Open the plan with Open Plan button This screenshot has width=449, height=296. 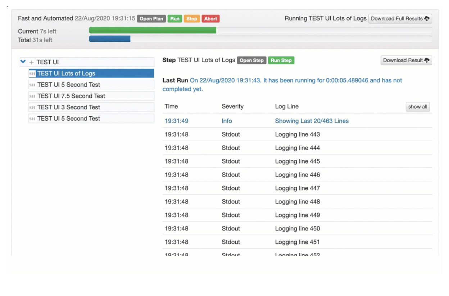pyautogui.click(x=151, y=19)
